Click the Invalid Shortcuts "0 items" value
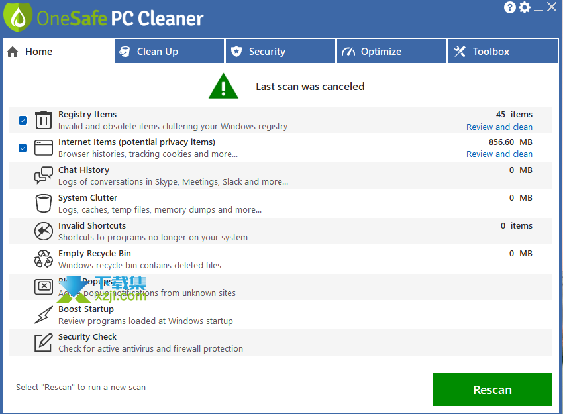The width and height of the screenshot is (563, 414). pyautogui.click(x=517, y=225)
